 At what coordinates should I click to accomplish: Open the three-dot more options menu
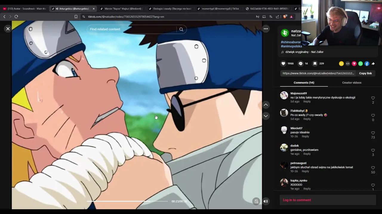point(266,29)
